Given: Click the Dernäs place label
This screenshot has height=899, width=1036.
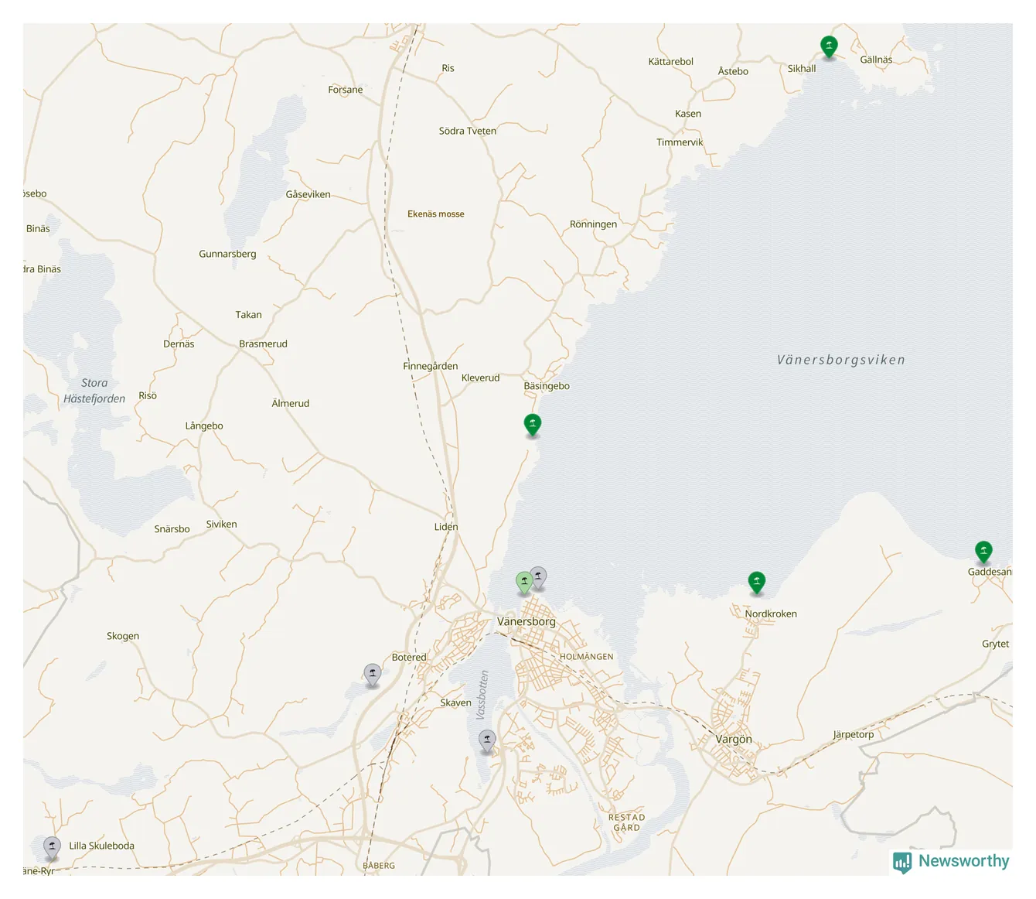Looking at the screenshot, I should (179, 344).
